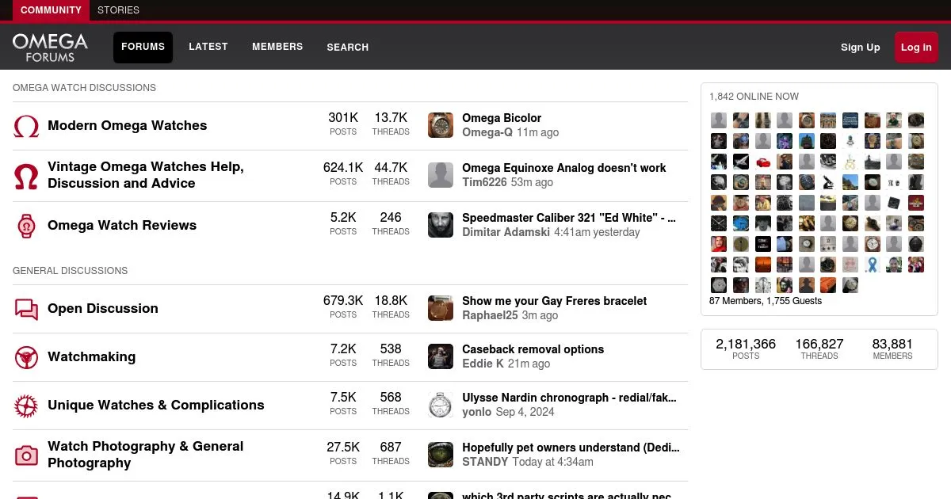
Task: Click the STANDY username link
Action: pyautogui.click(x=485, y=462)
